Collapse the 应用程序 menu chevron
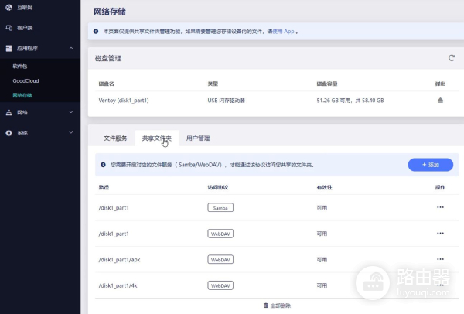The image size is (464, 314). (x=71, y=48)
